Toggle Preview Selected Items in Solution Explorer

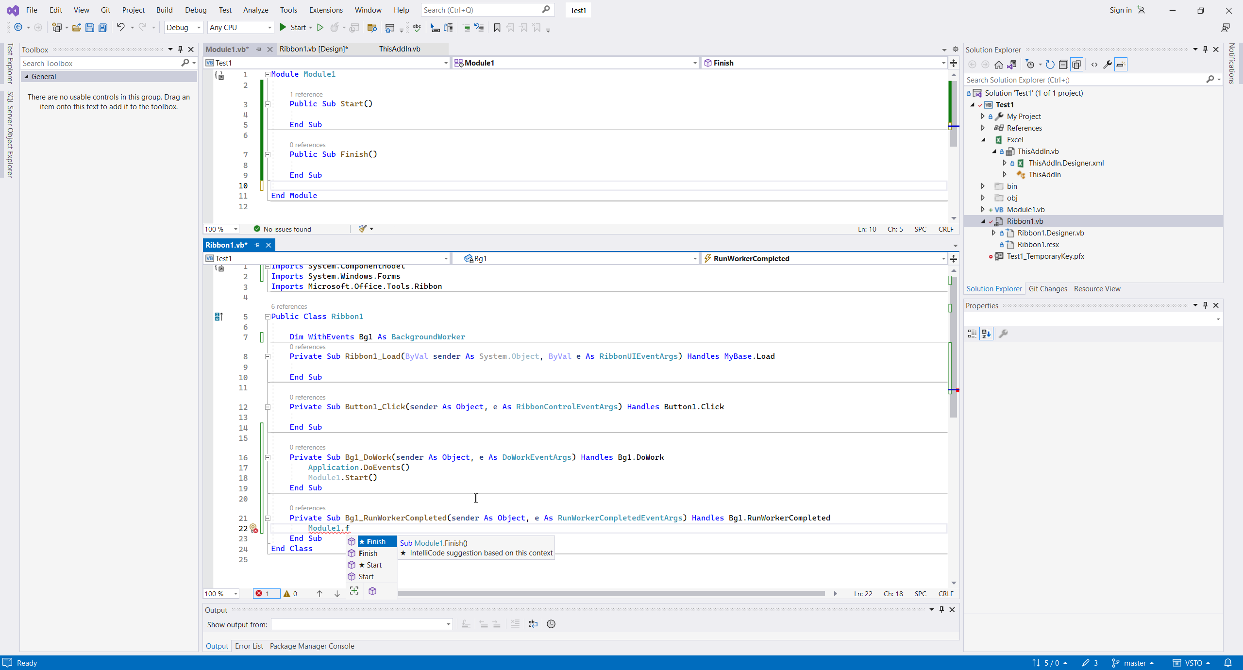click(x=1121, y=65)
